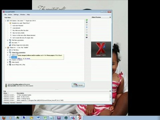The width and height of the screenshot is (160, 120).
Task: Open the Window menu
Action: (x=23, y=15)
